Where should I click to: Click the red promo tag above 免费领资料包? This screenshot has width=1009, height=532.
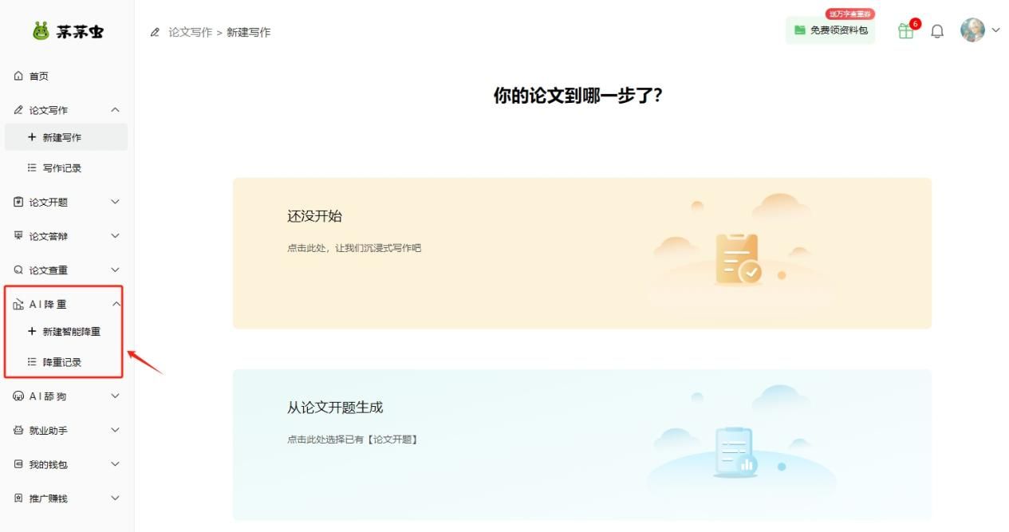click(849, 14)
